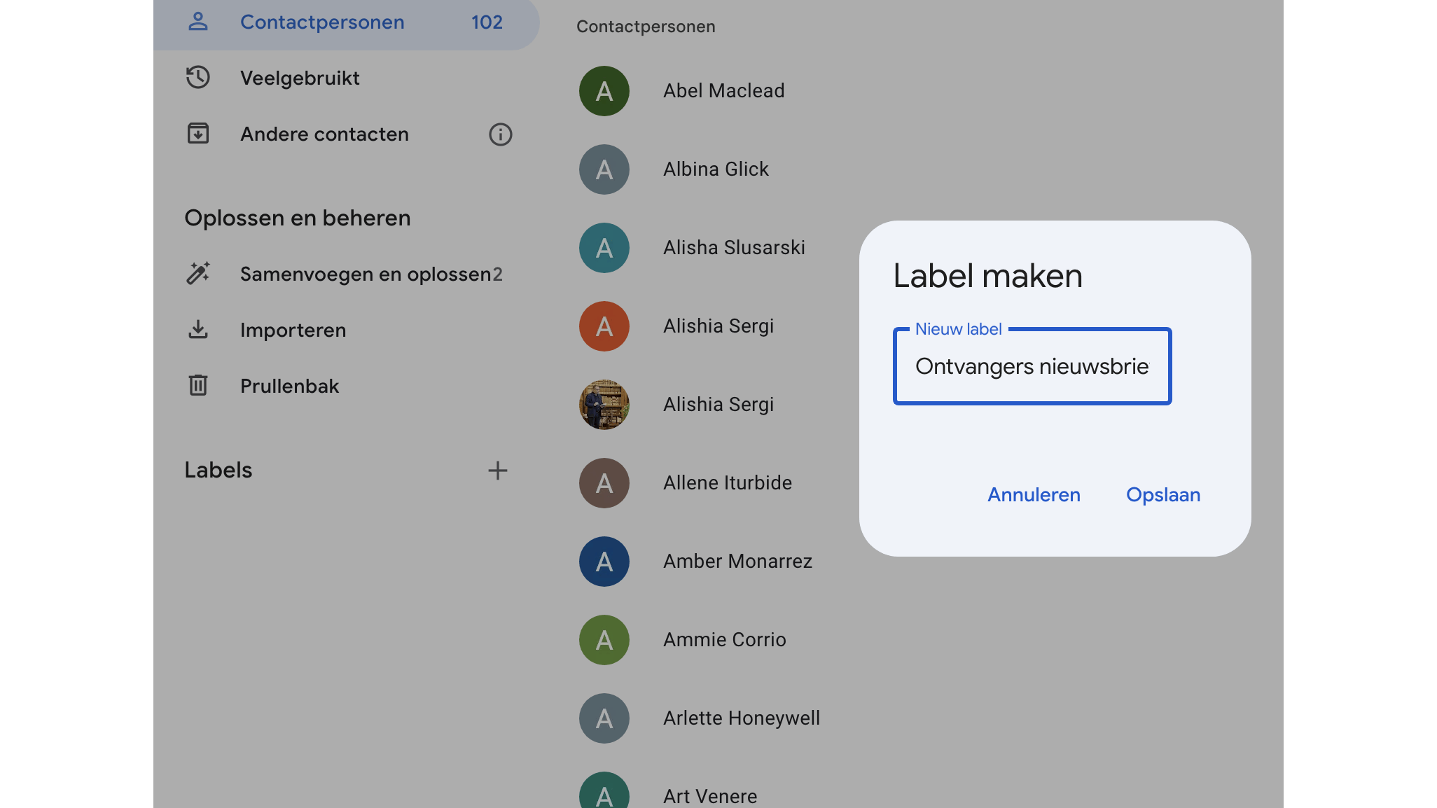Focus the Nieuw label text field
The image size is (1437, 808).
[1032, 367]
